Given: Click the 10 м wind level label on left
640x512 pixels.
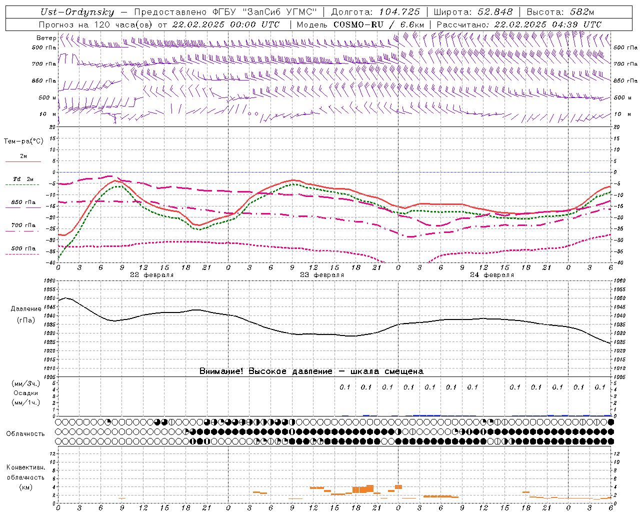Looking at the screenshot, I should (48, 114).
